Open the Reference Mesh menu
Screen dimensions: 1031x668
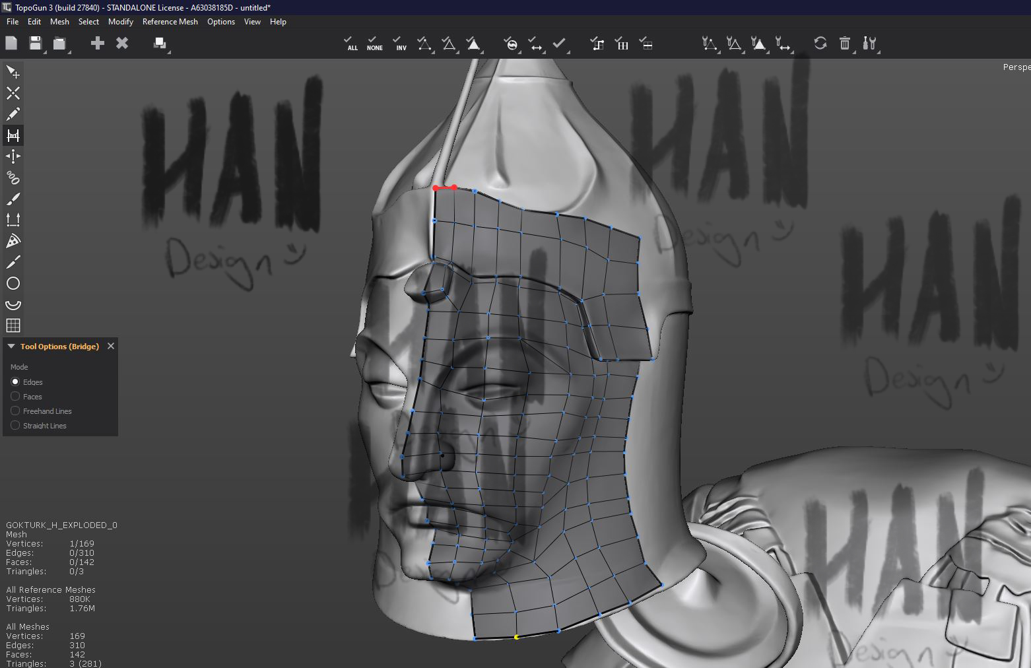click(x=170, y=22)
